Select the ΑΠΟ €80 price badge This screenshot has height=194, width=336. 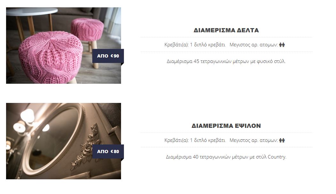click(x=108, y=151)
